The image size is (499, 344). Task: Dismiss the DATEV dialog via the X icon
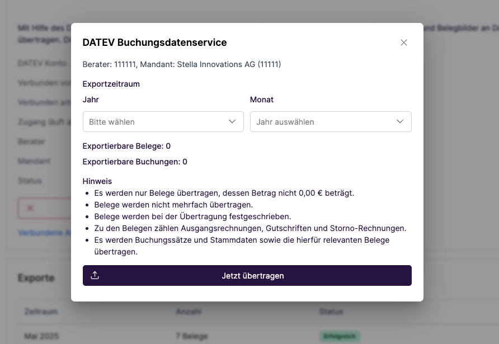point(404,42)
